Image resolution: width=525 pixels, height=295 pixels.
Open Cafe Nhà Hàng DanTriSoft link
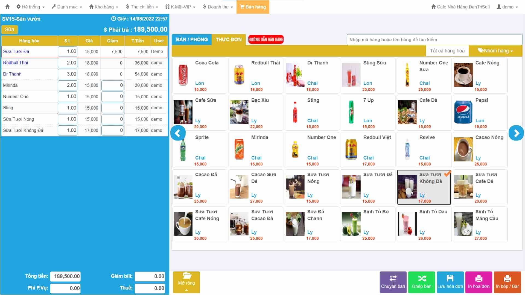click(x=460, y=7)
